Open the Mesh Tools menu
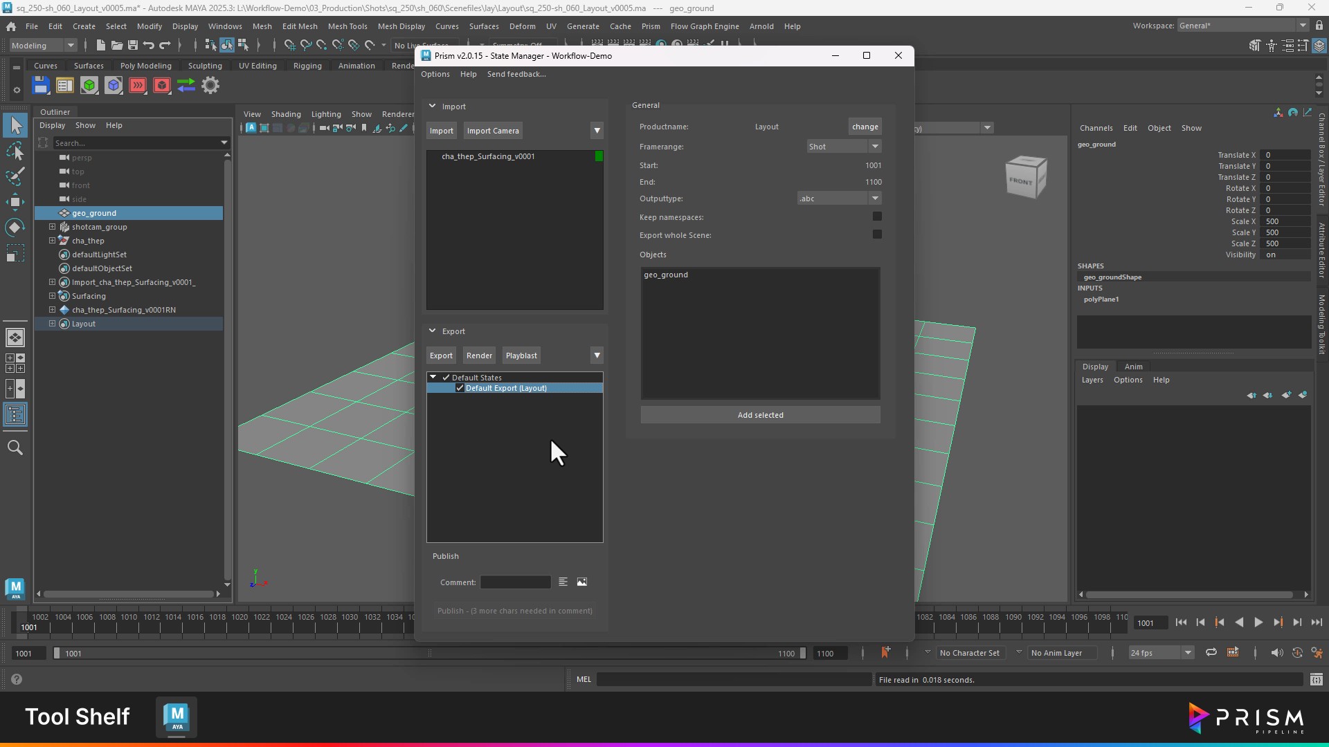The width and height of the screenshot is (1329, 747). [x=347, y=26]
